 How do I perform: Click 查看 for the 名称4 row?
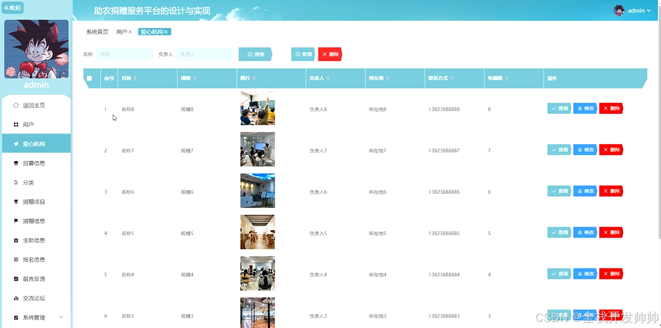tap(559, 274)
